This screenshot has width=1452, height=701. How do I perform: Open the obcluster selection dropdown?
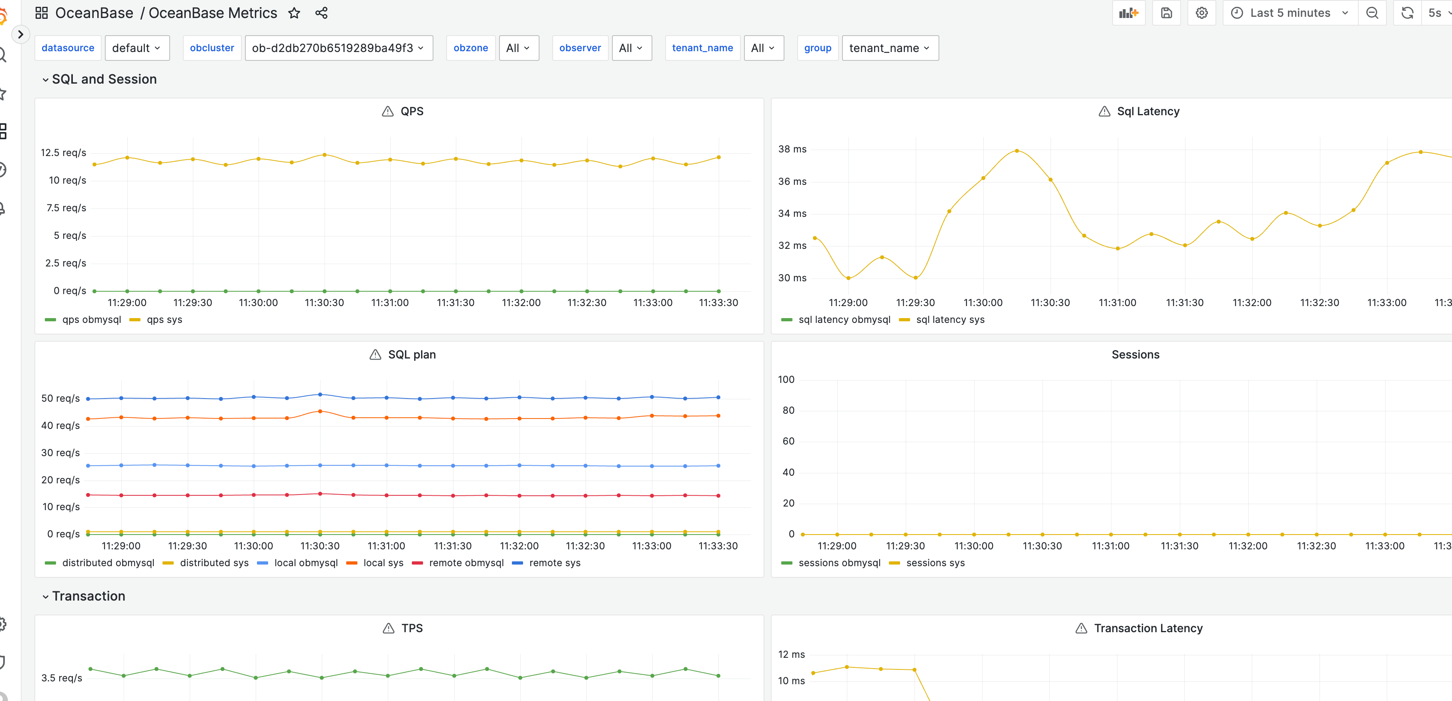point(338,48)
